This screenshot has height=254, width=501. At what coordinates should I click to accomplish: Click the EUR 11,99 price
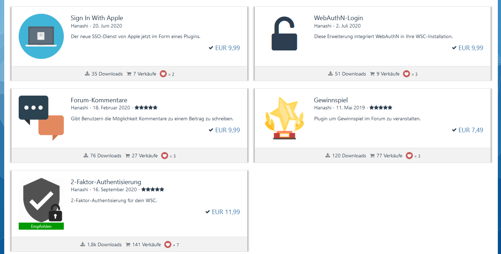[x=226, y=212]
